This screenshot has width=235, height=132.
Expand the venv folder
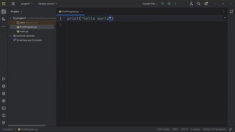pos(14,23)
